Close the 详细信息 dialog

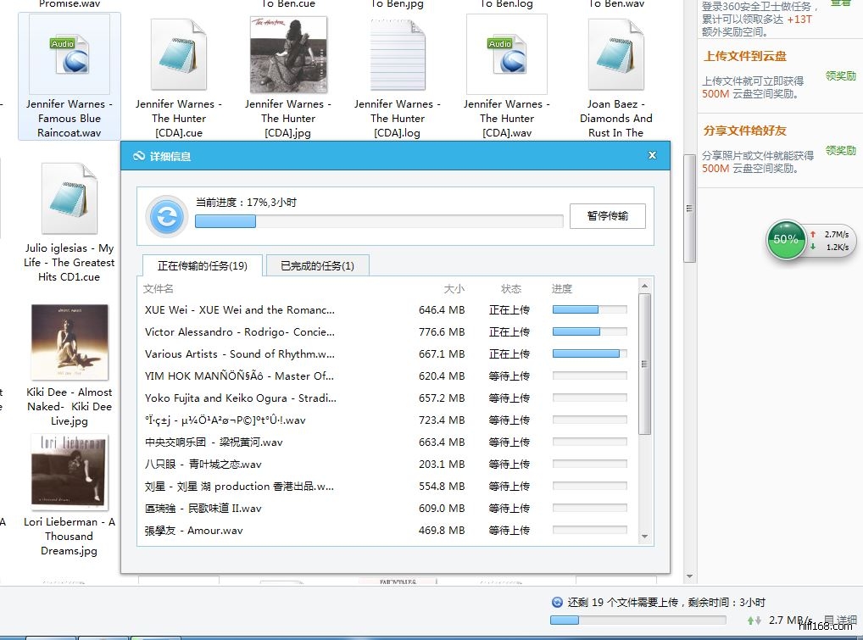[x=652, y=155]
